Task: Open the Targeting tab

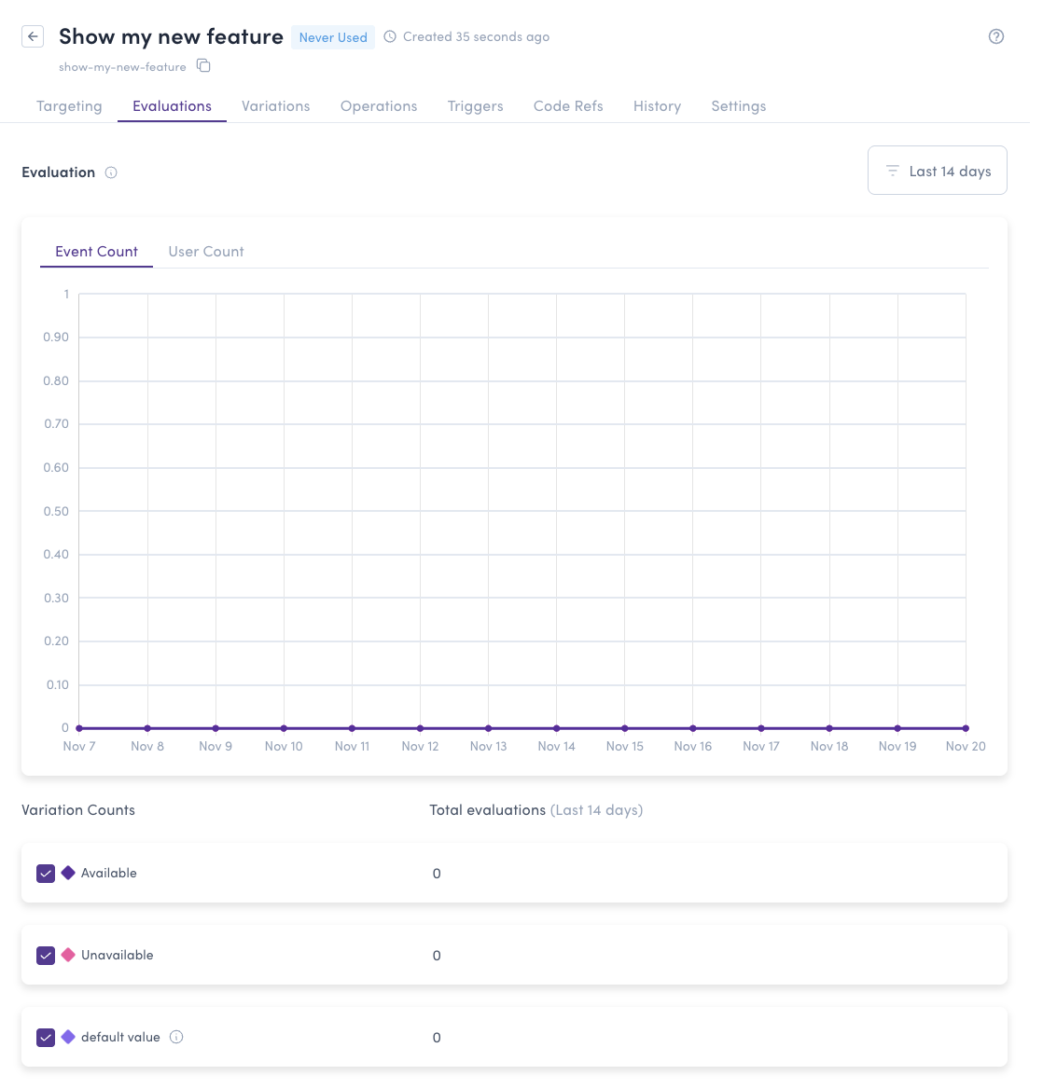Action: tap(69, 106)
